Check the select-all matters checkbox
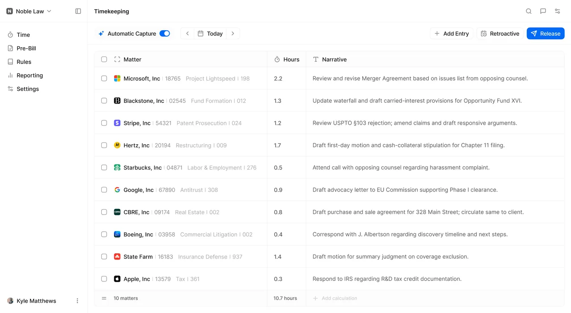The width and height of the screenshot is (571, 313). (104, 59)
